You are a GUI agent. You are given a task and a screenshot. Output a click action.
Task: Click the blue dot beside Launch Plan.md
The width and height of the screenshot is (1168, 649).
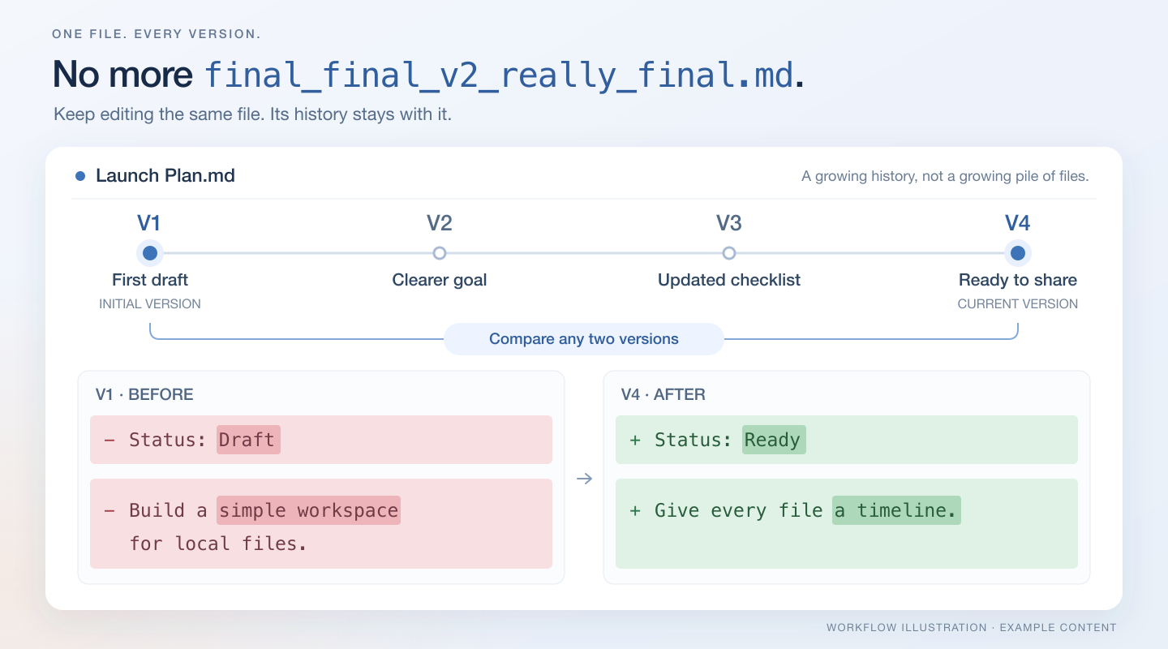pyautogui.click(x=80, y=176)
